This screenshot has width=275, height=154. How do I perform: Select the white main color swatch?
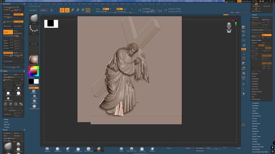point(36,81)
